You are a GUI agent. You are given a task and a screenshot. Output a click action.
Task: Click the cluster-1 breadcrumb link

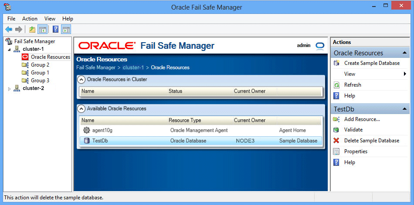pyautogui.click(x=133, y=67)
